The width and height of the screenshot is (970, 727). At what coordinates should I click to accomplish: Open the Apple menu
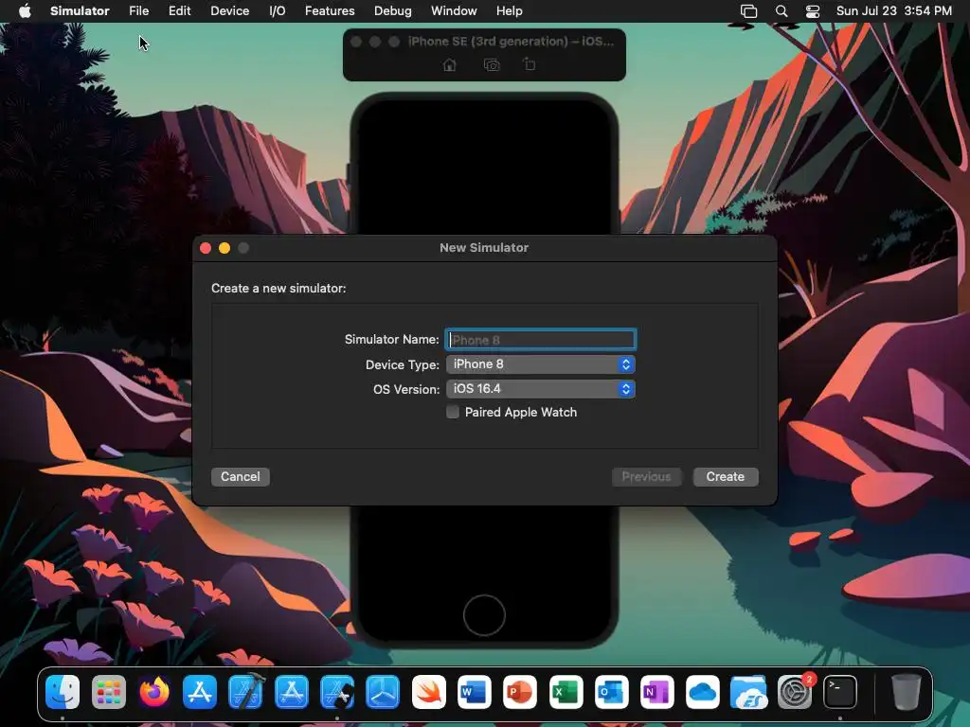pos(25,11)
